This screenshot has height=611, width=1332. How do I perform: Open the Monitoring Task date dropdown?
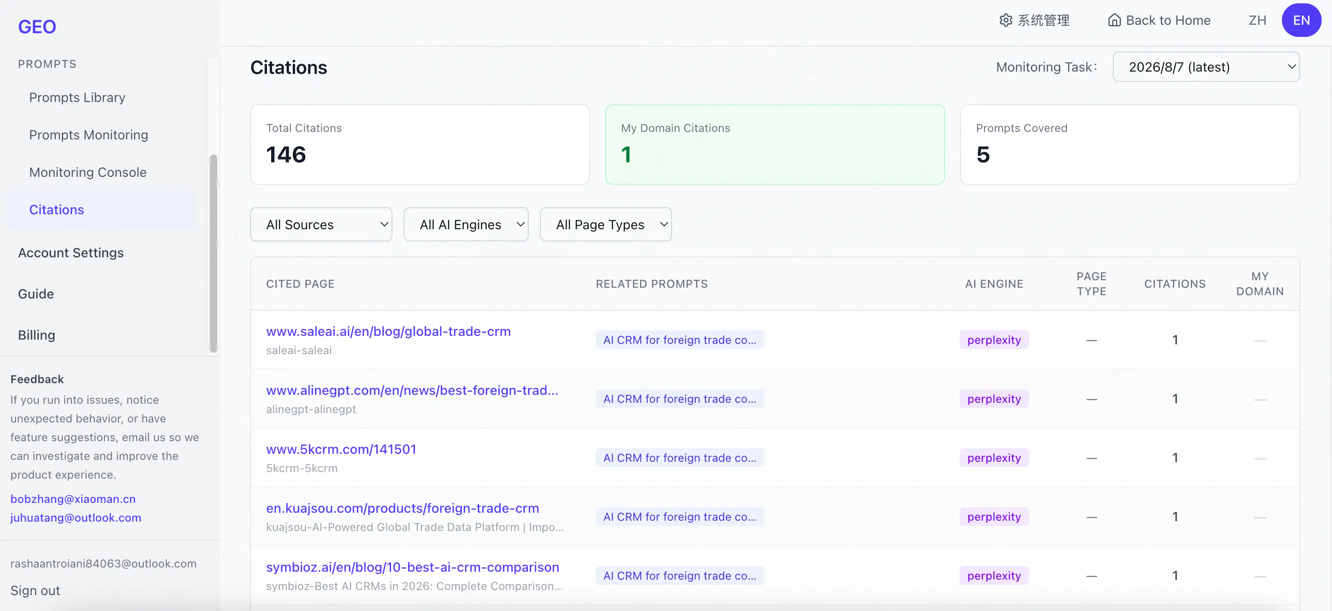tap(1206, 66)
